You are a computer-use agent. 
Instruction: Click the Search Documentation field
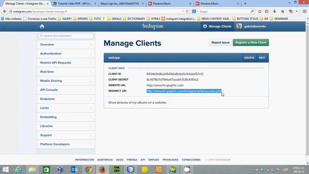(66, 36)
